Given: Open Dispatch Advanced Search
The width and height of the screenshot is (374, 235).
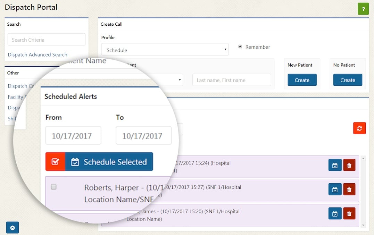Looking at the screenshot, I should (x=37, y=54).
